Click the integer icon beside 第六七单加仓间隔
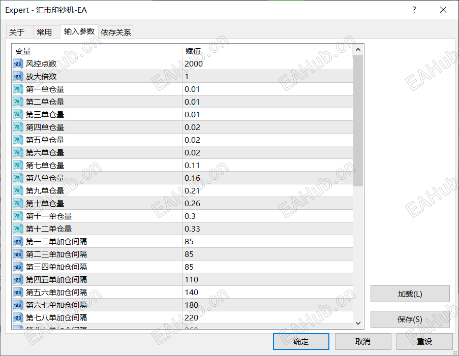 tap(18, 305)
